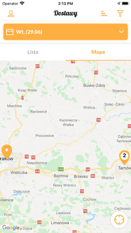
Task: Select the map pin near Kraków
Action: point(7,151)
